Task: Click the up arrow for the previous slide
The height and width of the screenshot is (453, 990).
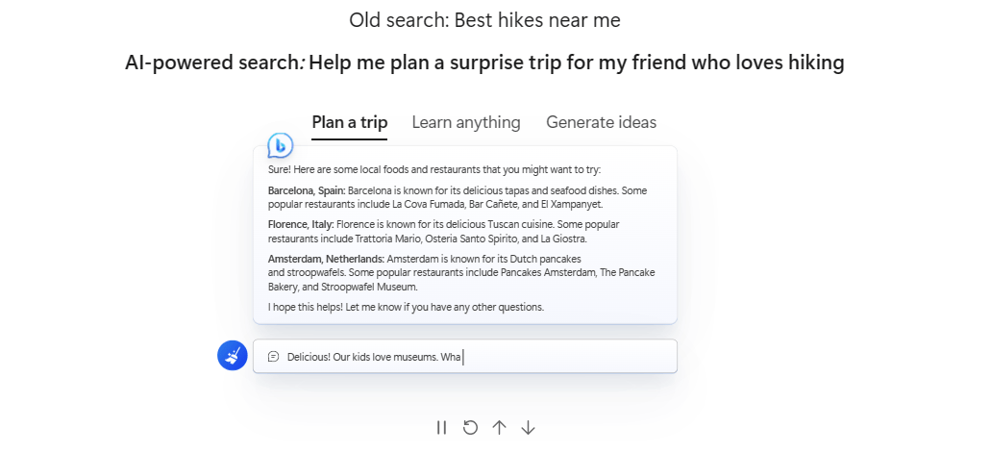Action: (x=499, y=427)
